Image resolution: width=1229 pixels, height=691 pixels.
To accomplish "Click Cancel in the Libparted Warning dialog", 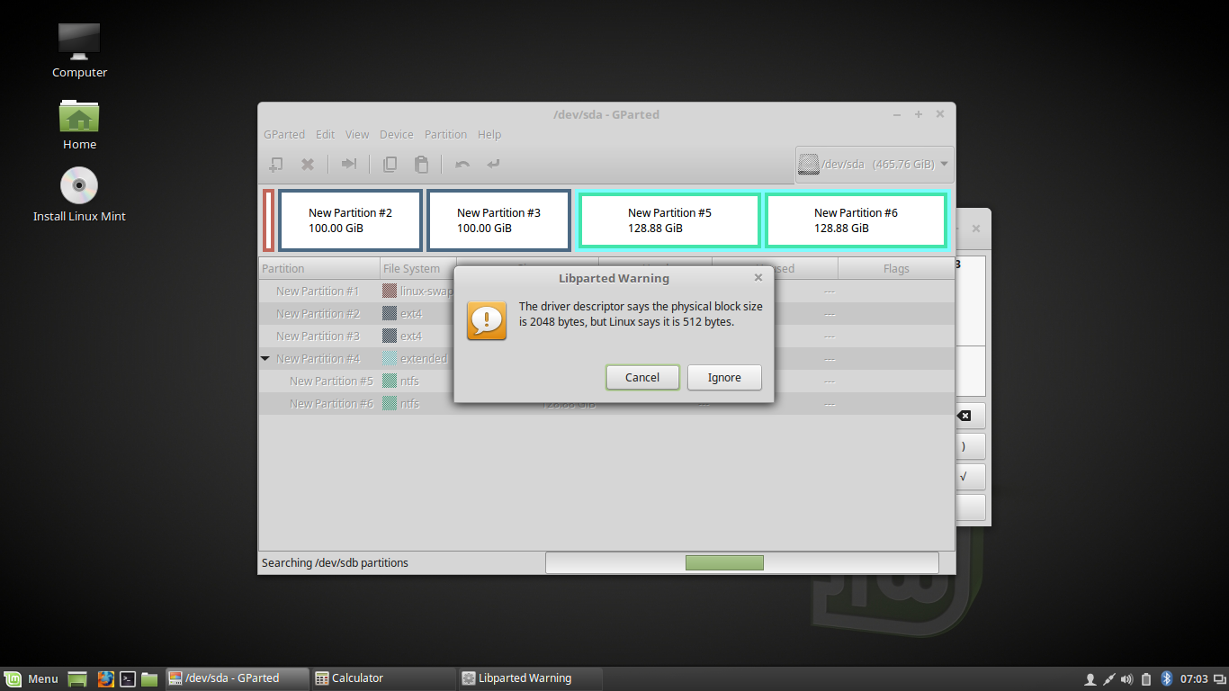I will click(642, 377).
